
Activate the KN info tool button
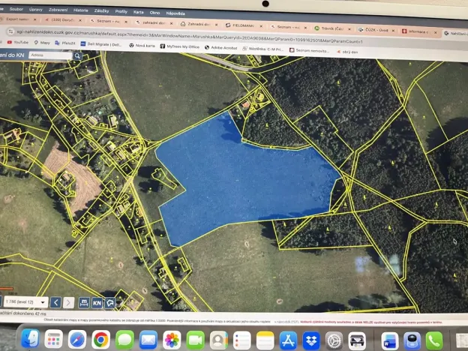97,302
